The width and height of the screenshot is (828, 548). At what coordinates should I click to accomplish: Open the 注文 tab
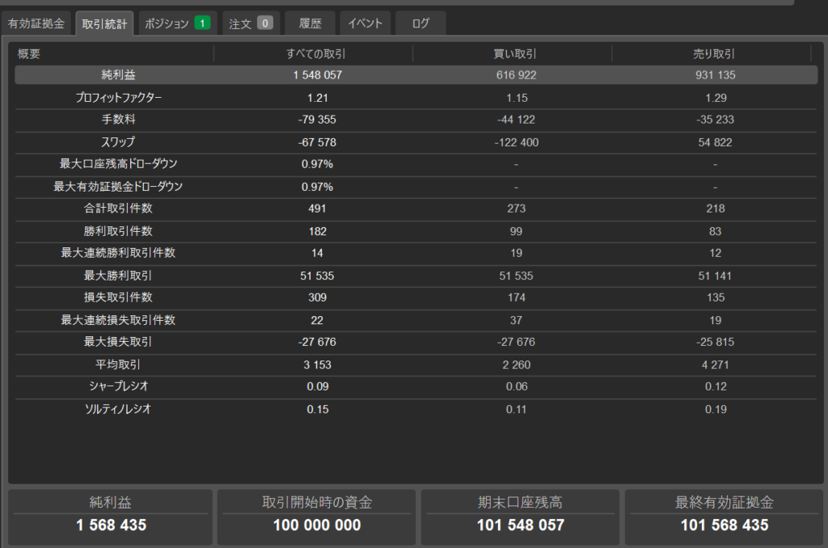click(240, 23)
